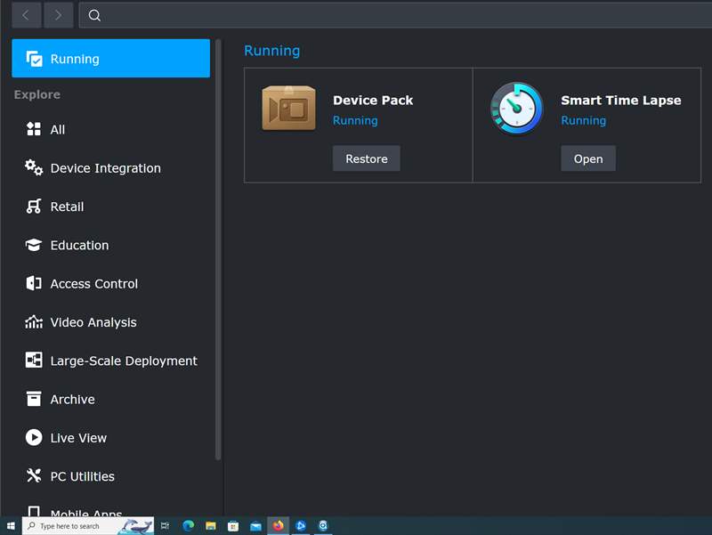Open the Video Analysis category
This screenshot has width=712, height=535.
110,322
